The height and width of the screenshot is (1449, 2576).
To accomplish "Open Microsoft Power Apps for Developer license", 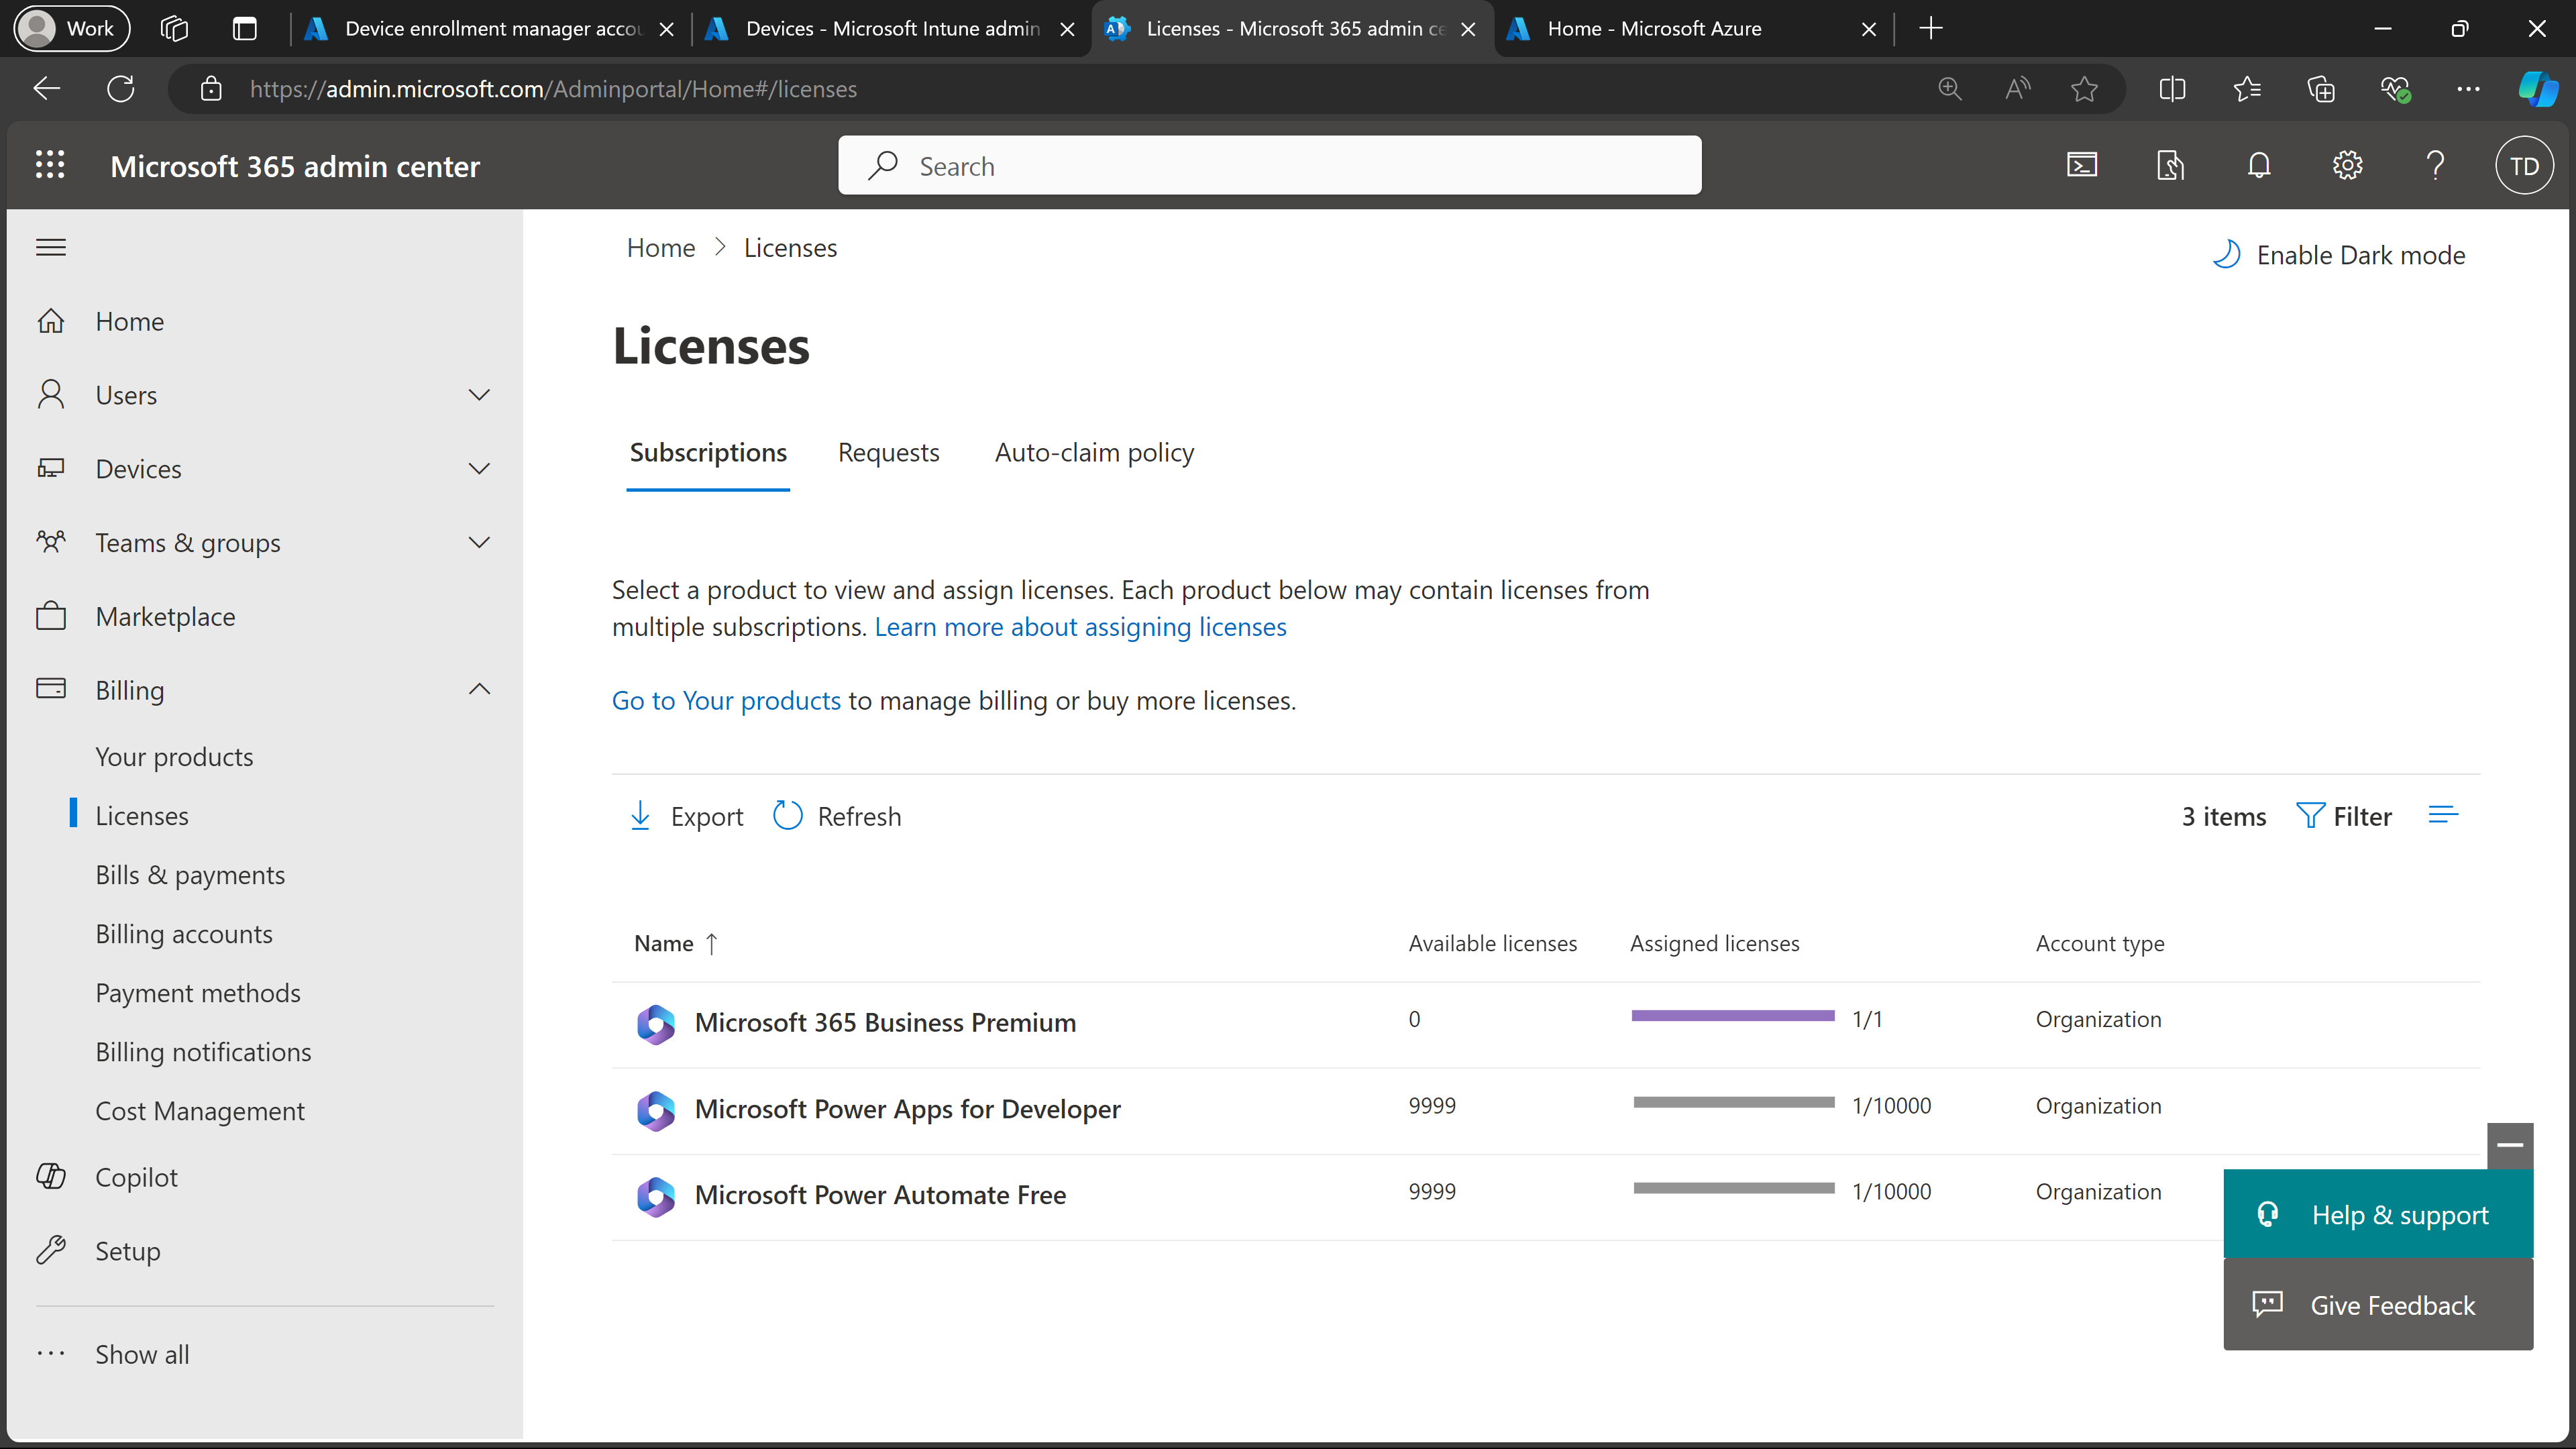I will tap(907, 1109).
